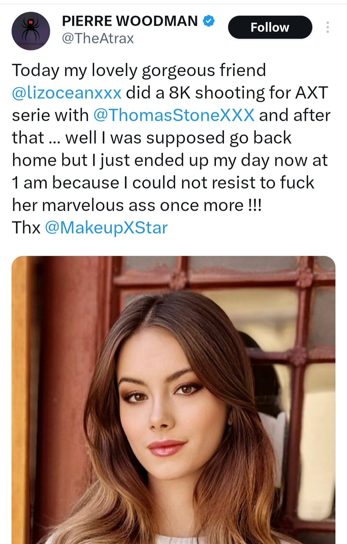This screenshot has height=544, width=347.
Task: Open the spider profile avatar
Action: (31, 31)
